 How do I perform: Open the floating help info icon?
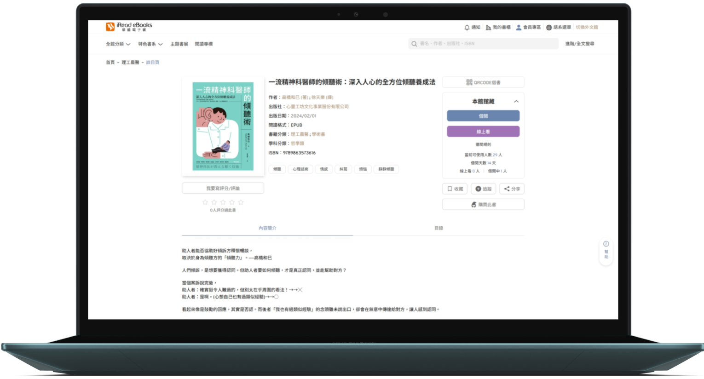(x=606, y=244)
